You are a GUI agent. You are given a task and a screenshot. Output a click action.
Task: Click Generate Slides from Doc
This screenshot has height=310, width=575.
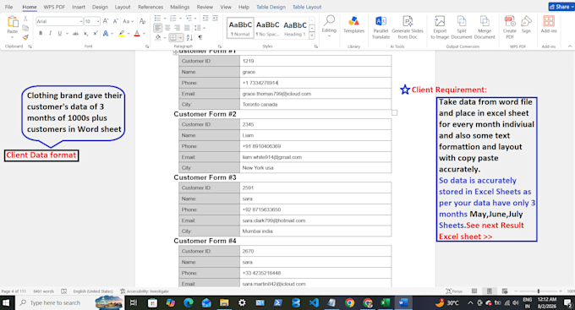pyautogui.click(x=408, y=28)
